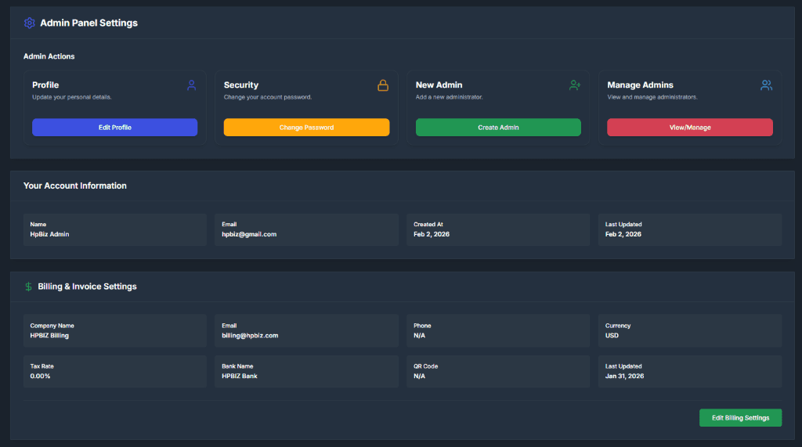Click the Created At label
The width and height of the screenshot is (802, 447).
click(428, 225)
